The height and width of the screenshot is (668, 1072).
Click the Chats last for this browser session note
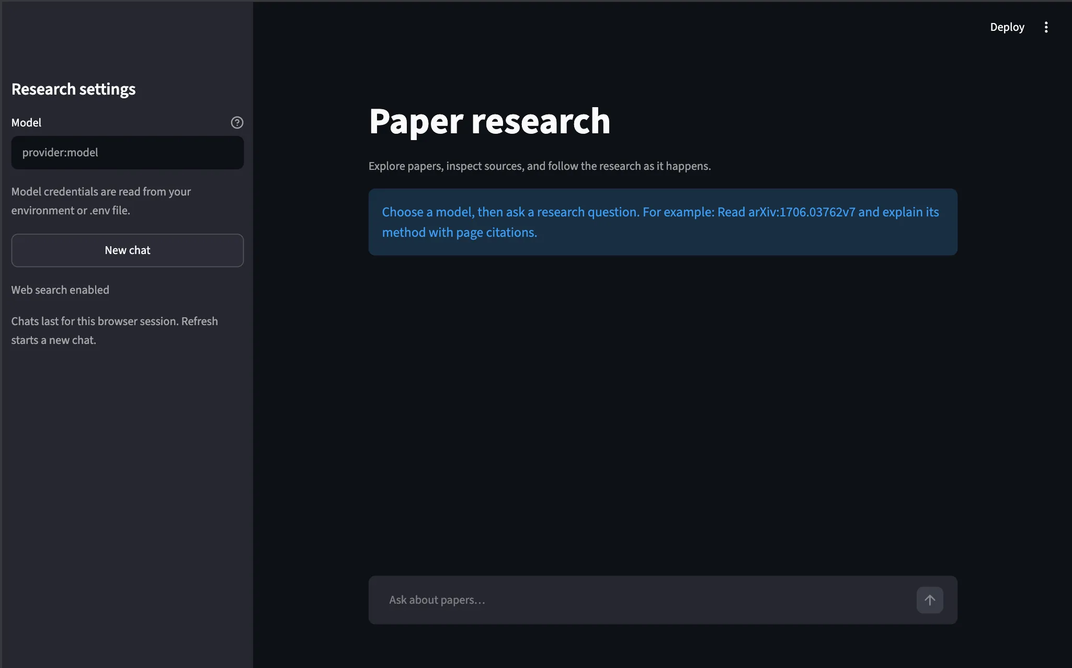115,331
